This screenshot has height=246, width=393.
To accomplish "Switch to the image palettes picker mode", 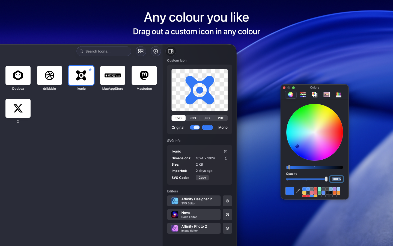I will (327, 95).
